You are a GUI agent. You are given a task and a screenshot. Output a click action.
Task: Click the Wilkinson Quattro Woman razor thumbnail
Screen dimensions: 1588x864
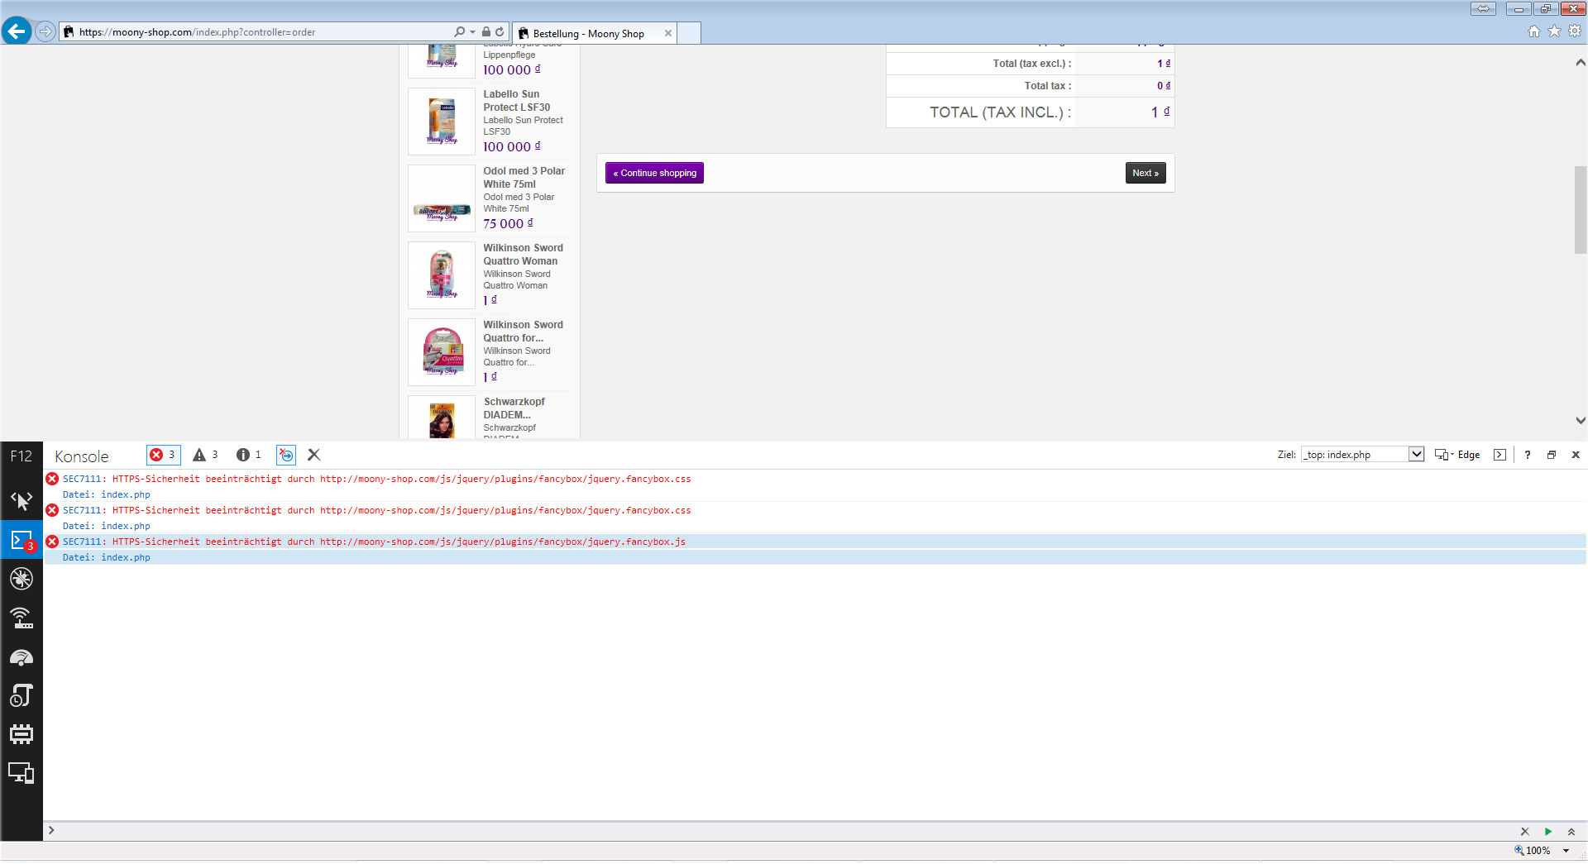pyautogui.click(x=442, y=275)
